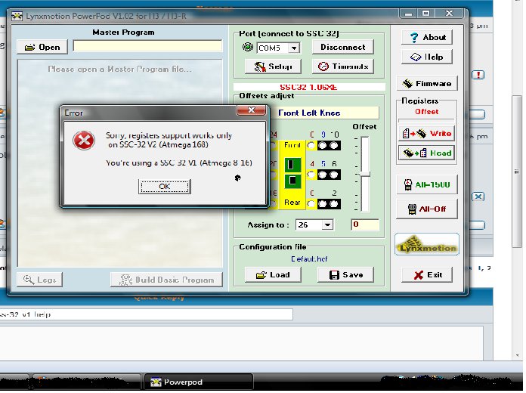The width and height of the screenshot is (526, 393).
Task: Select the front-row servo radio under 10
Action: 334,145
